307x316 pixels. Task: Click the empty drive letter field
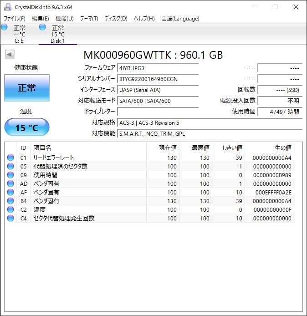pos(158,112)
